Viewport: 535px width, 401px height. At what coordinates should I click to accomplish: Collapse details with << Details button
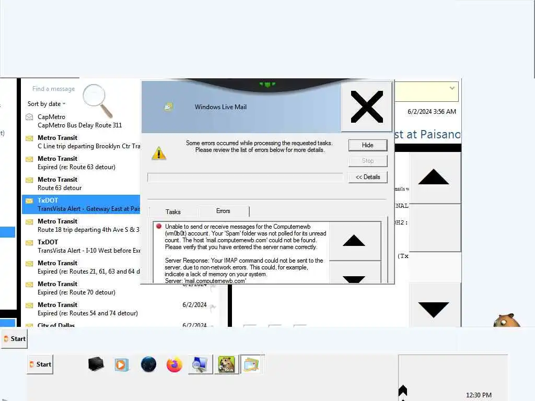click(368, 177)
